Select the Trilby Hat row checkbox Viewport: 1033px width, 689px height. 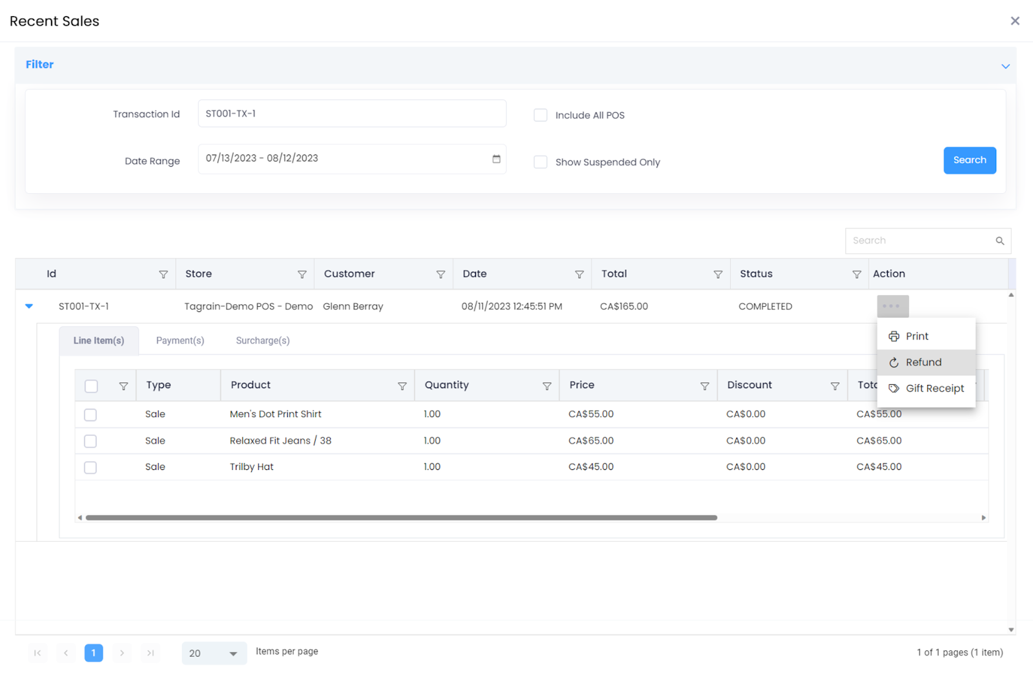coord(90,468)
